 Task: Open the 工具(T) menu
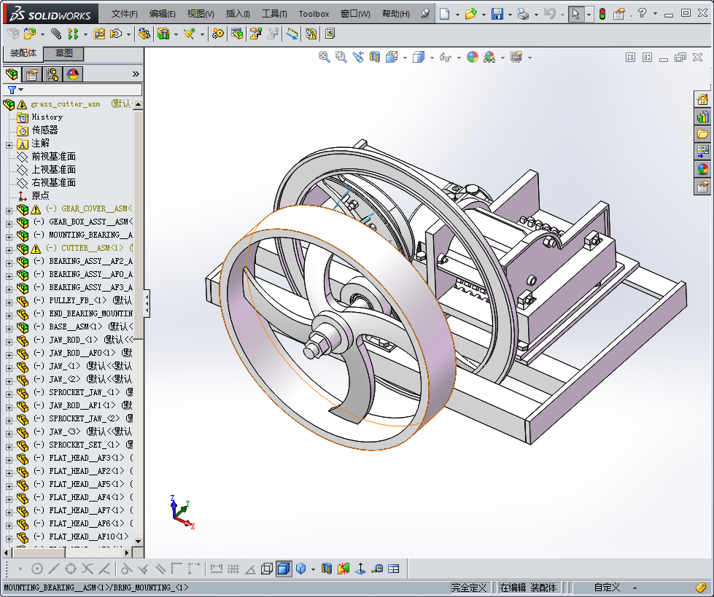tap(274, 14)
